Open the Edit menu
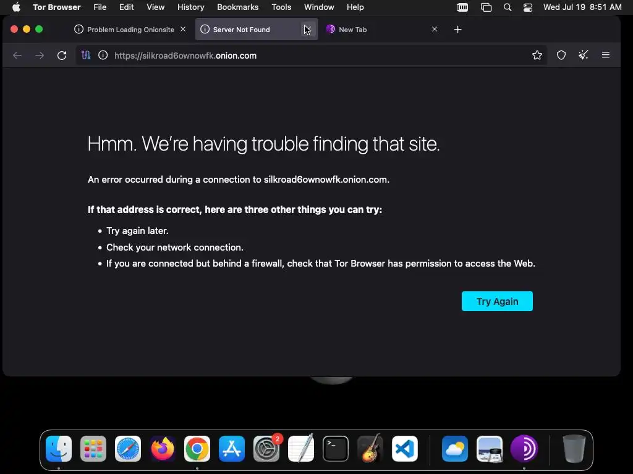This screenshot has height=474, width=633. click(x=126, y=7)
